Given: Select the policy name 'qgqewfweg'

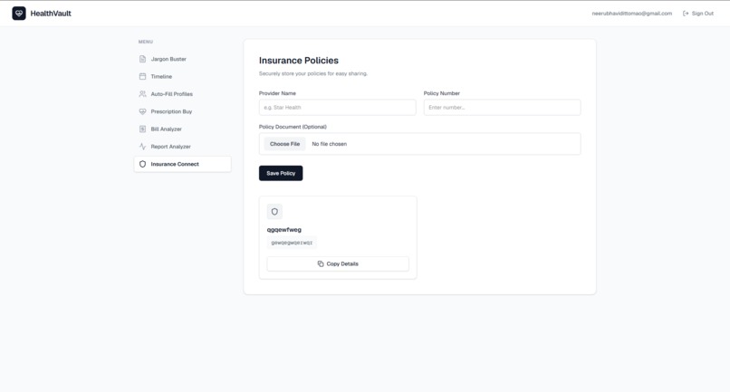Looking at the screenshot, I should [x=284, y=230].
